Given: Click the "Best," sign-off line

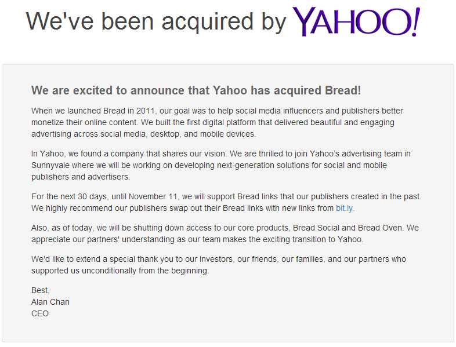Looking at the screenshot, I should click(41, 290).
